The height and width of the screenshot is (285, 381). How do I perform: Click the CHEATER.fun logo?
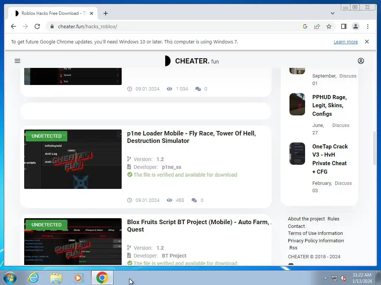click(192, 61)
